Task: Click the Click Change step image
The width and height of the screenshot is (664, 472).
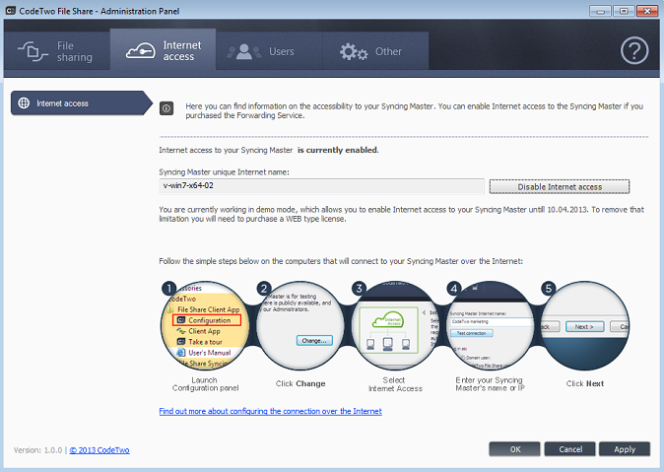Action: (x=300, y=325)
